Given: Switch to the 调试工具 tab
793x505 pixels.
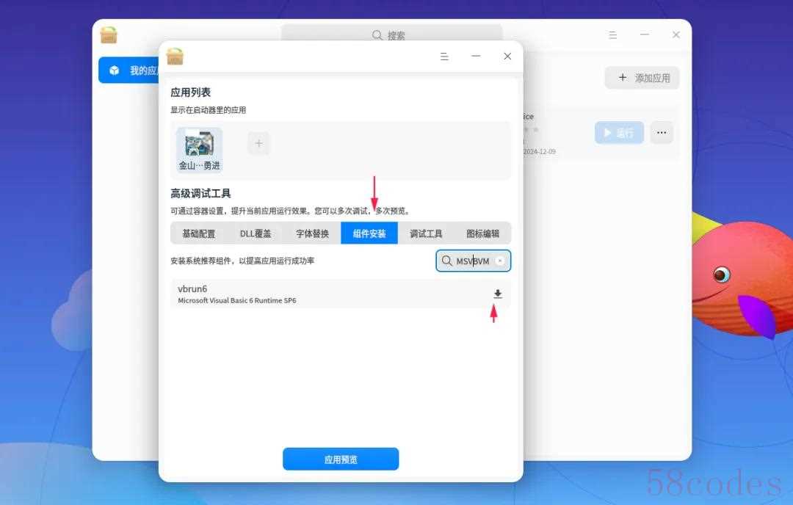Looking at the screenshot, I should point(426,233).
